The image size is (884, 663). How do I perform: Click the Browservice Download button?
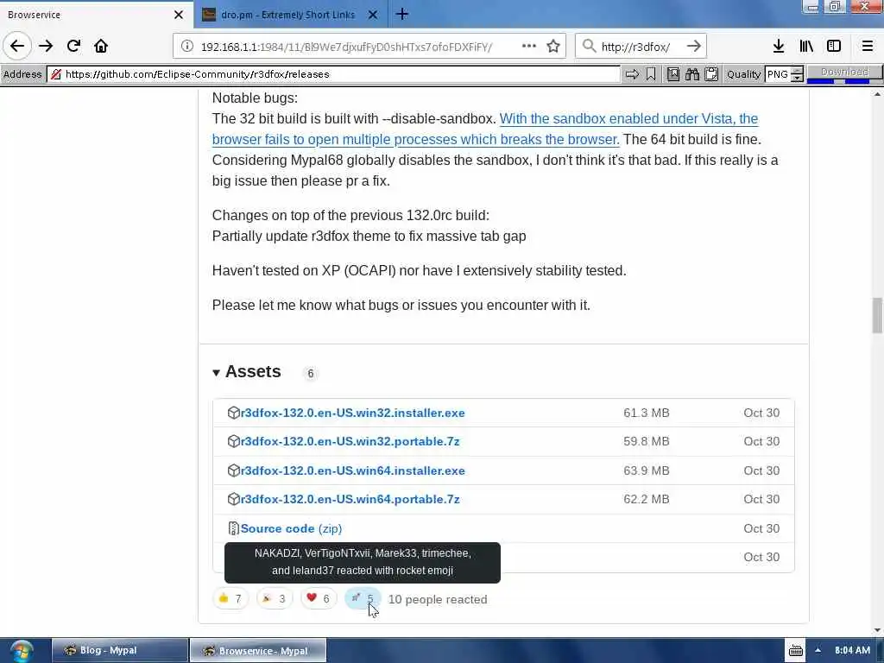[844, 73]
